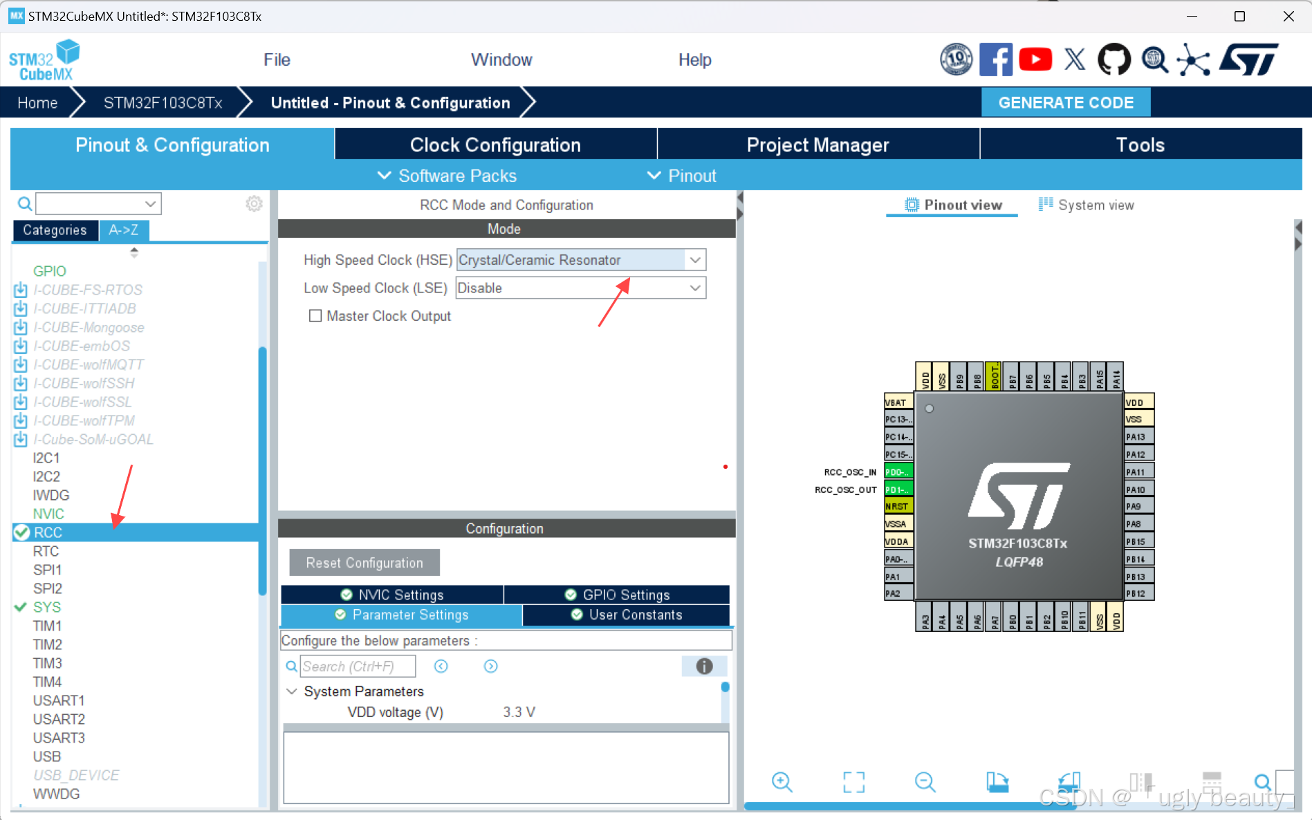This screenshot has width=1312, height=820.
Task: Click the ST logo in top bar
Action: (x=1249, y=59)
